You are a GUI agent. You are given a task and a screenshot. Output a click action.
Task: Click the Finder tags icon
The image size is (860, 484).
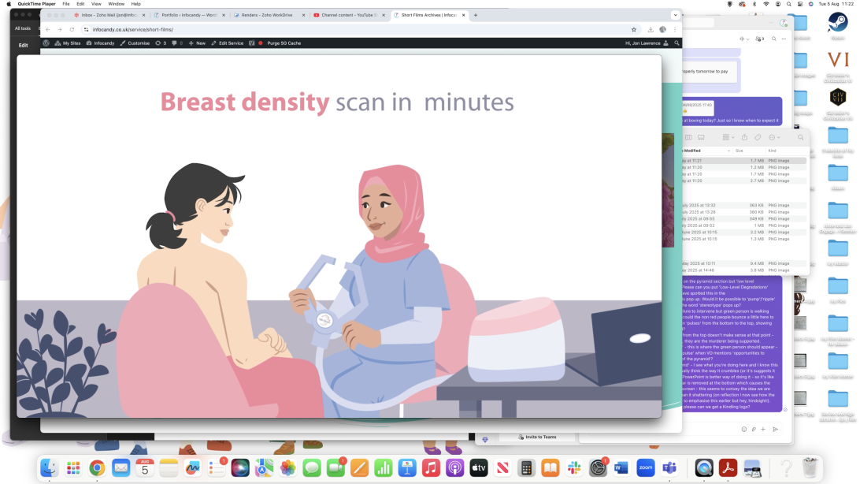coord(758,137)
